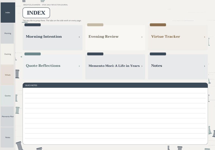Open the Virtues side tab
This screenshot has width=215, height=150.
[x=7, y=75]
